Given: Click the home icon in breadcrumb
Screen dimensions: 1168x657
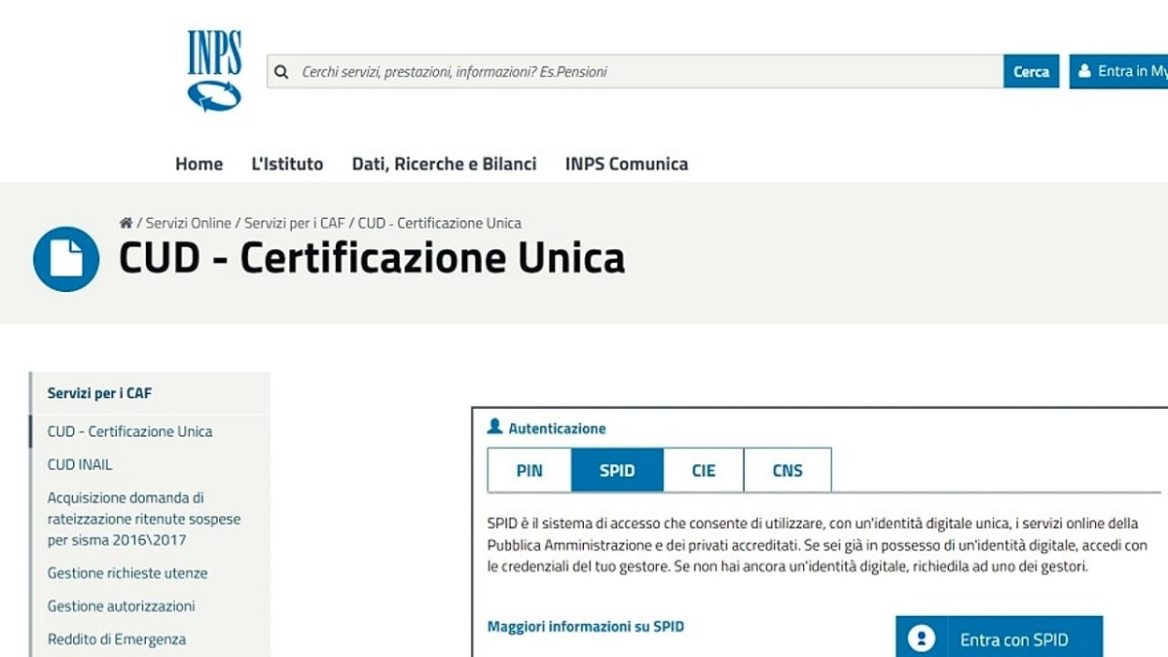Looking at the screenshot, I should point(126,223).
